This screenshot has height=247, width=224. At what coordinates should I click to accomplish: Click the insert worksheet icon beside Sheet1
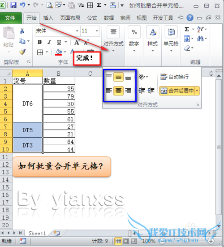click(56, 233)
